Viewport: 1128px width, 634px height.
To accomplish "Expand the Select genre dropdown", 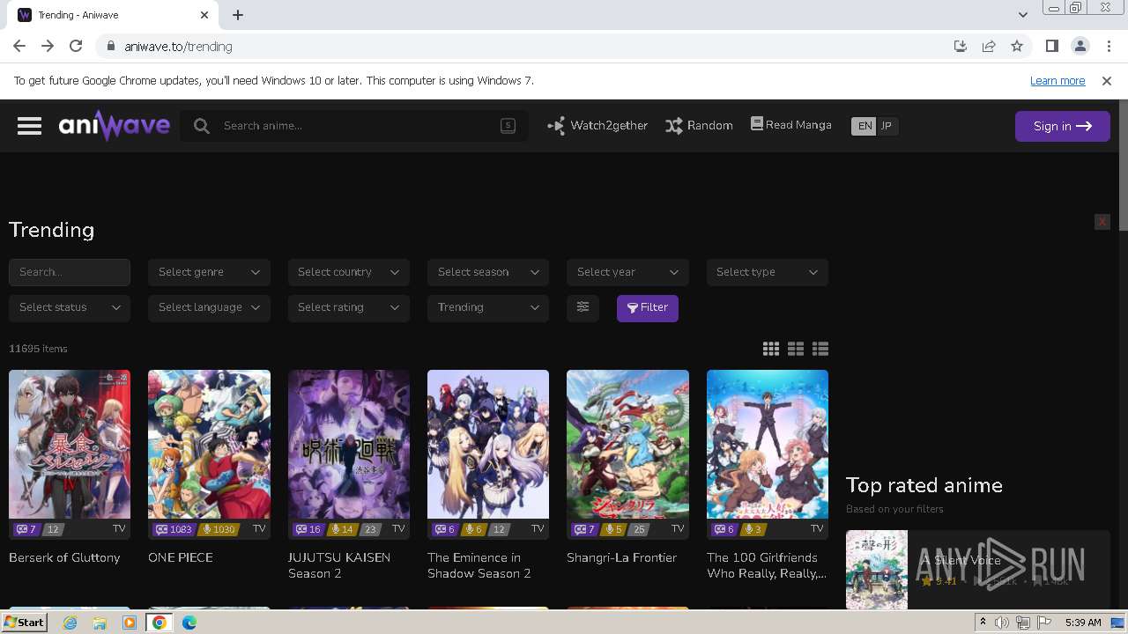I will click(209, 272).
